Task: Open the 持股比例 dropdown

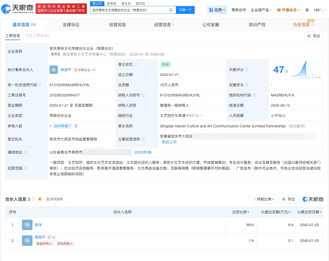Action: [263, 199]
